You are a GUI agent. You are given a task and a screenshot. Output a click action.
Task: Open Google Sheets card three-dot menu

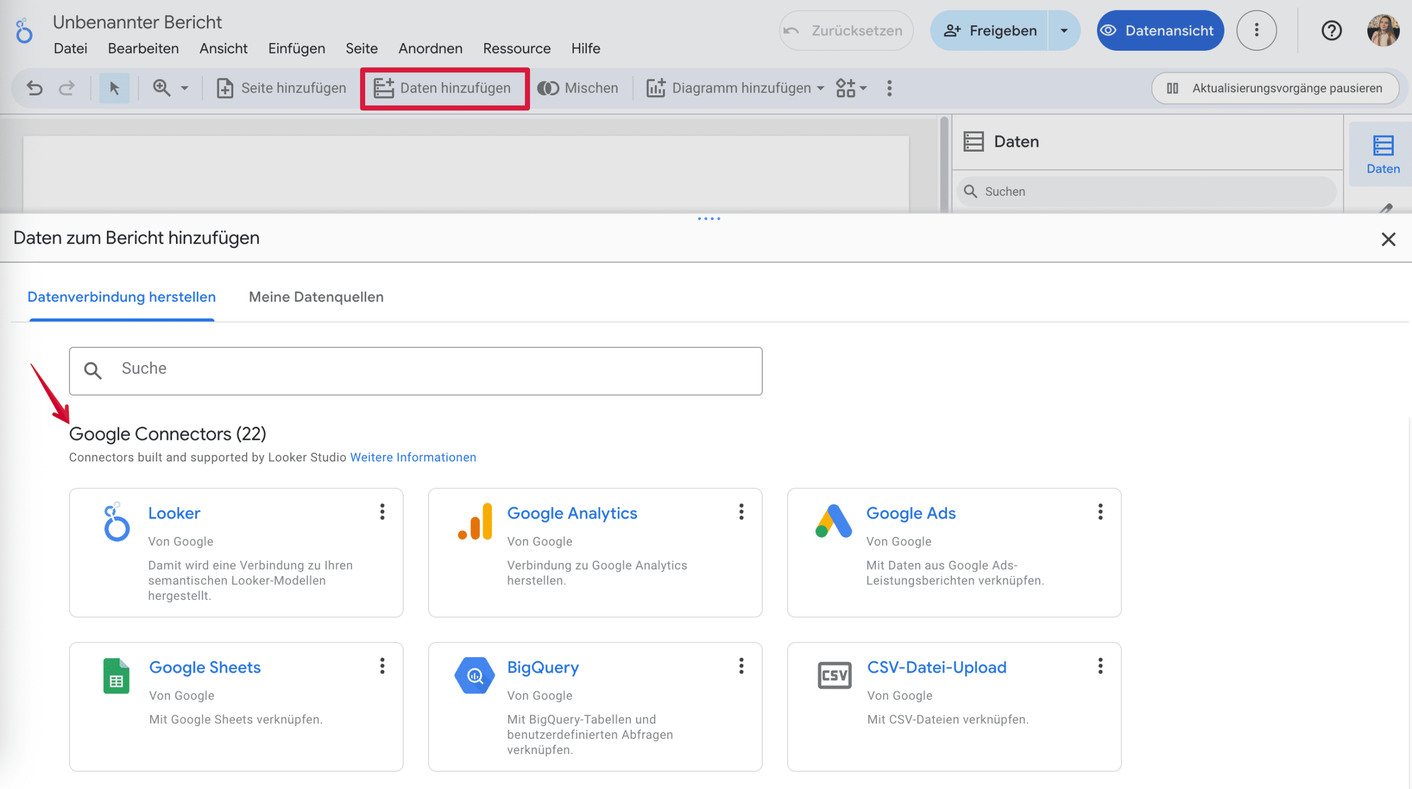coord(382,667)
